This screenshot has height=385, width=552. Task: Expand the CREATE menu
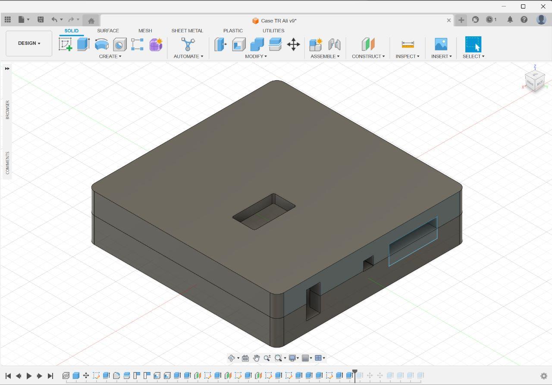click(110, 56)
